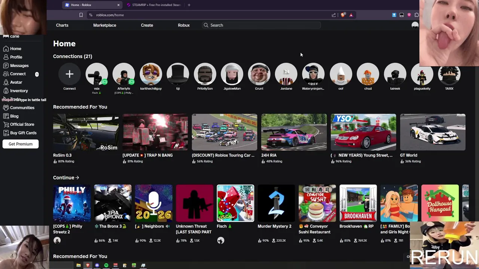Open Murder Mystery 2 game tile
This screenshot has width=479, height=269.
point(277,203)
